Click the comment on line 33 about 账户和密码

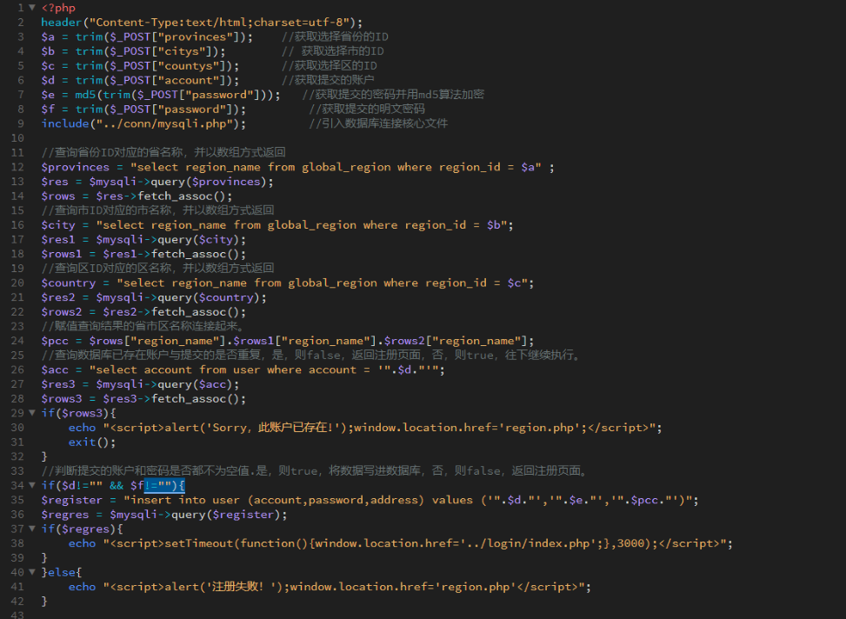click(x=315, y=471)
